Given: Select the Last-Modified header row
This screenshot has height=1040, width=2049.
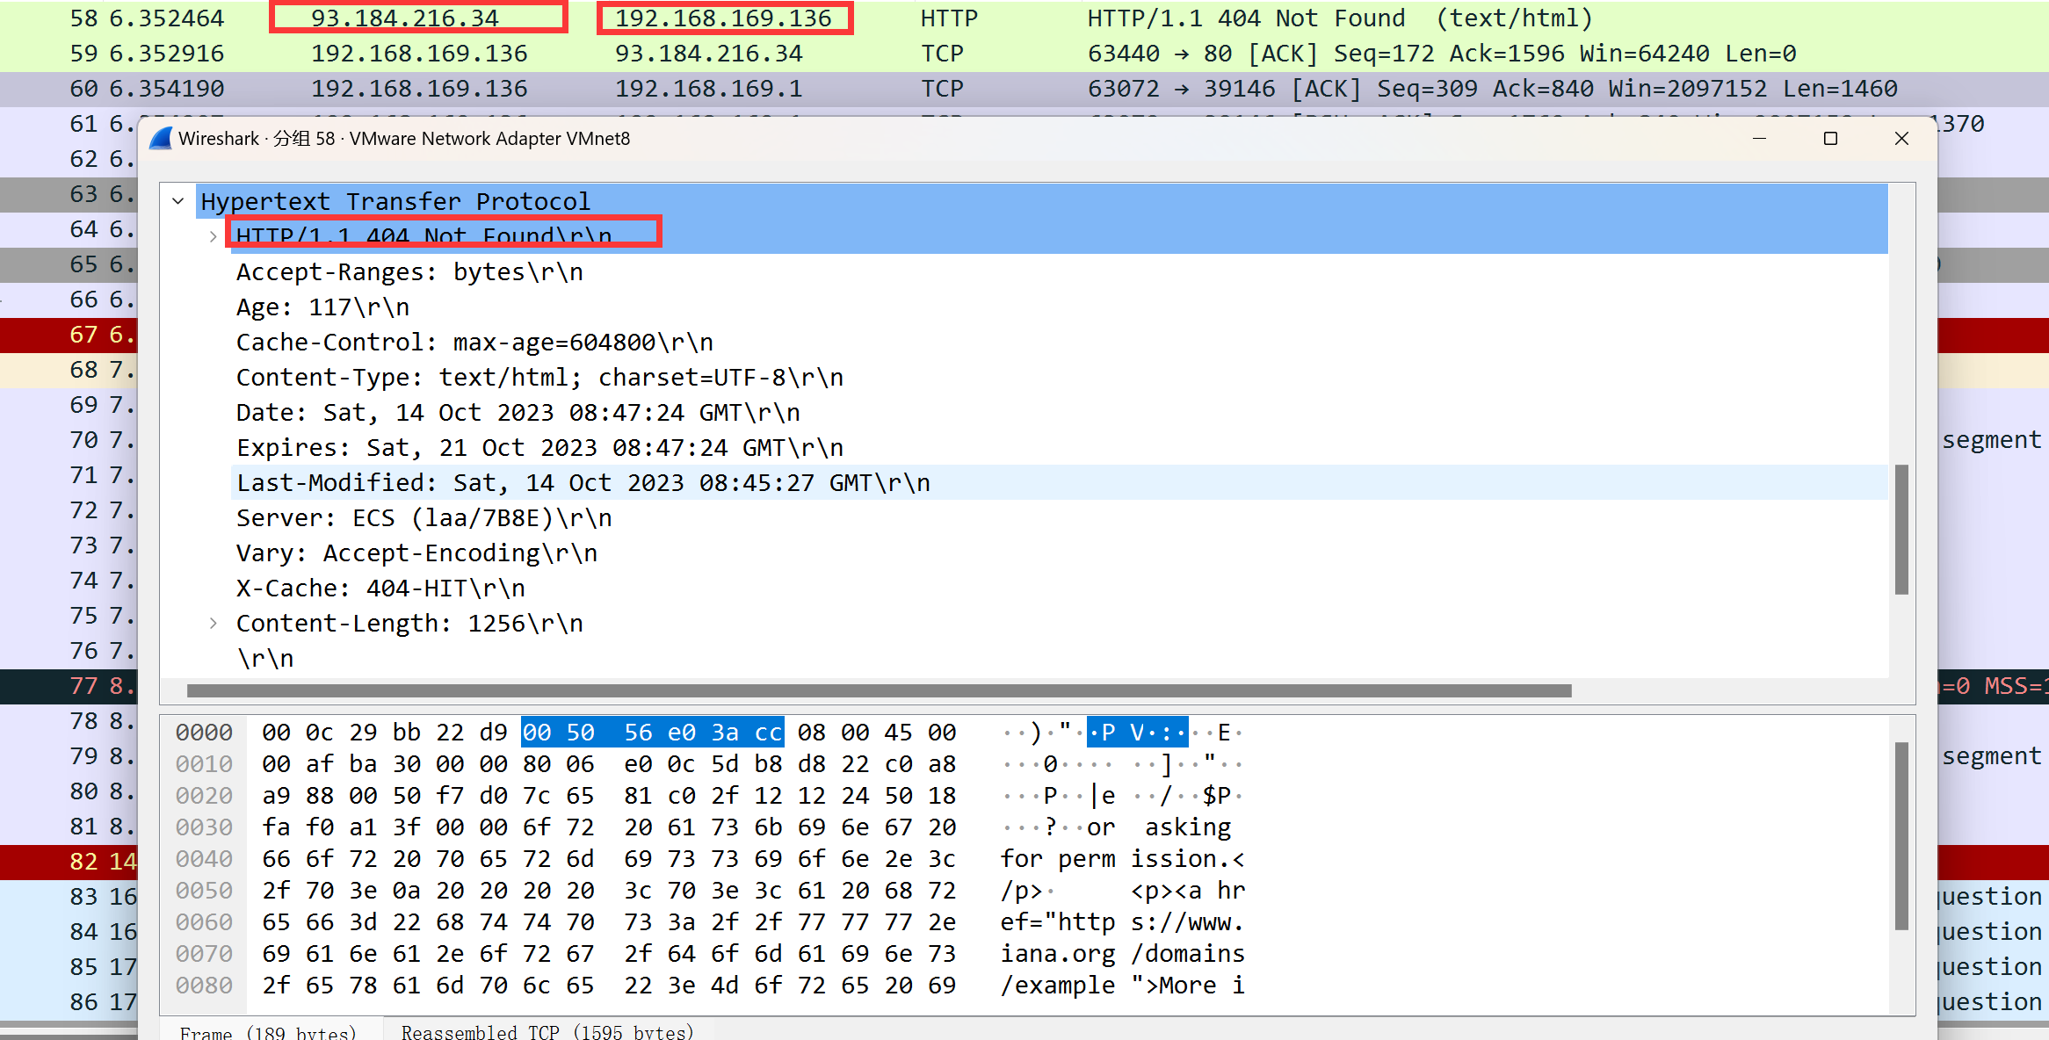Looking at the screenshot, I should point(1059,482).
